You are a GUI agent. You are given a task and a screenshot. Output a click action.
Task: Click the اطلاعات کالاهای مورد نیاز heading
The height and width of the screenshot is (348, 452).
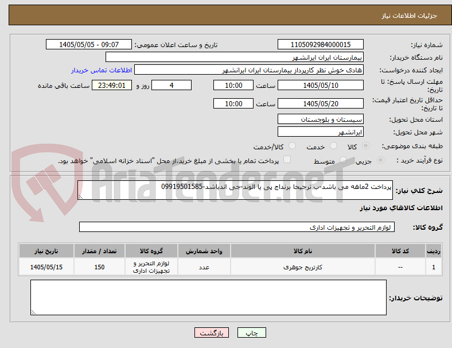[401, 208]
